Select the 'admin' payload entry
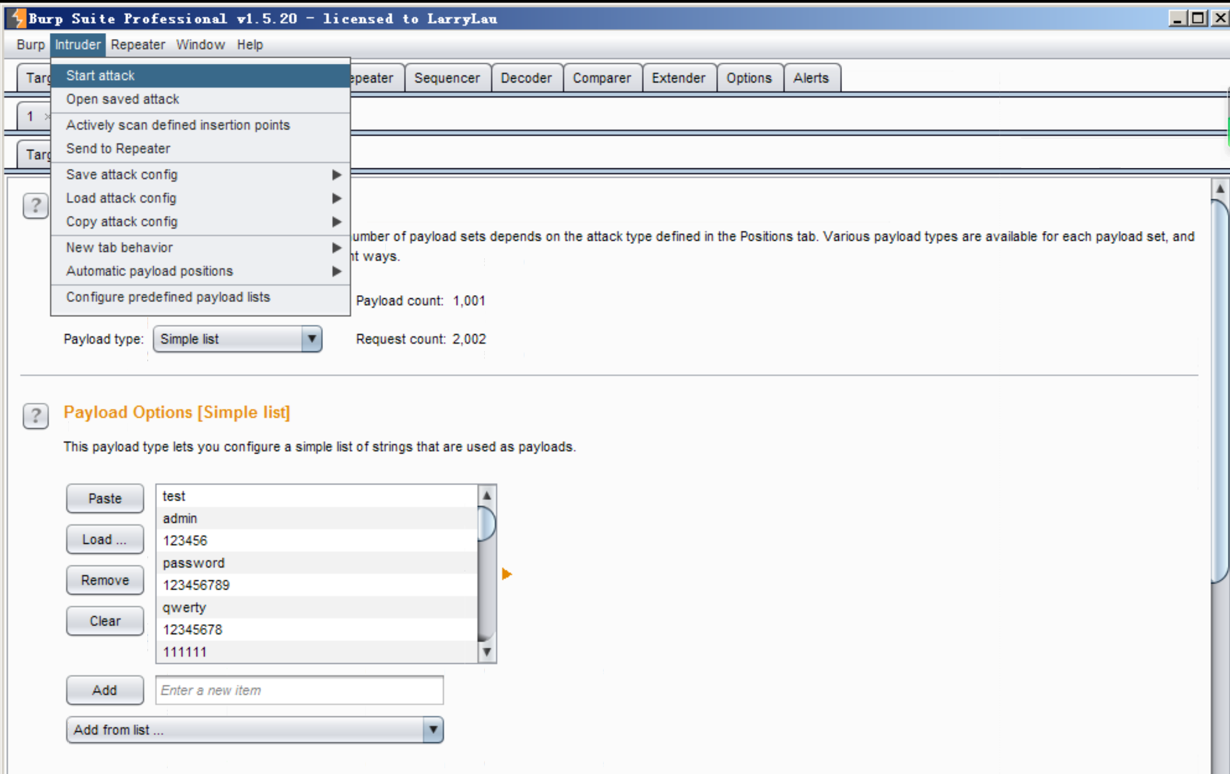The height and width of the screenshot is (774, 1230). [x=317, y=518]
